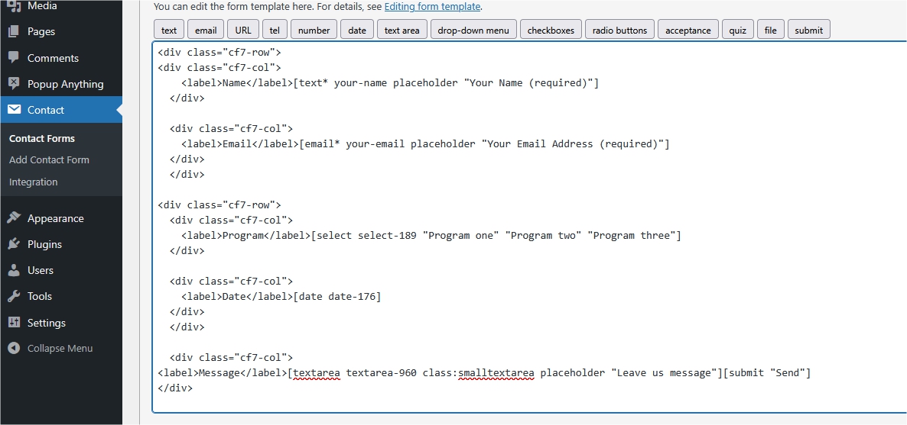The height and width of the screenshot is (425, 907).
Task: Open the Comments bubble icon
Action: pyautogui.click(x=14, y=58)
